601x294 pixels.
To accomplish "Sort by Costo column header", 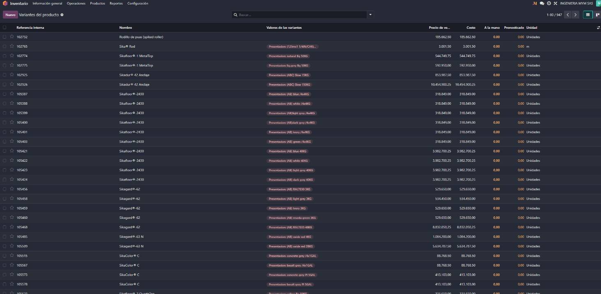I will 471,28.
